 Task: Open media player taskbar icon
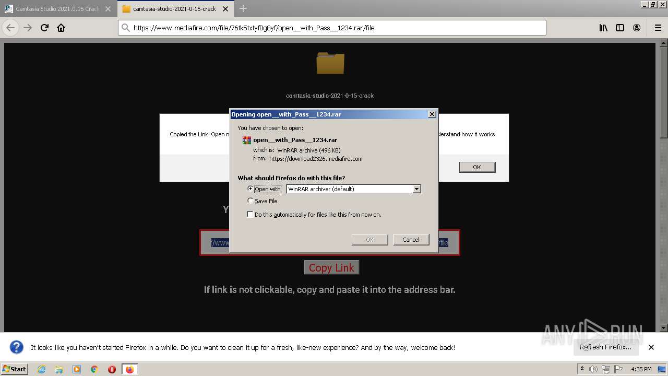pyautogui.click(x=77, y=369)
